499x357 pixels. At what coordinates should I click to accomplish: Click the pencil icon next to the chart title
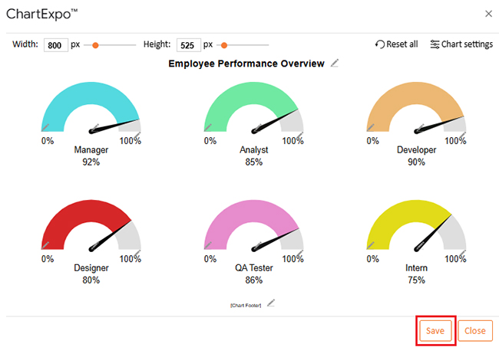[x=334, y=64]
